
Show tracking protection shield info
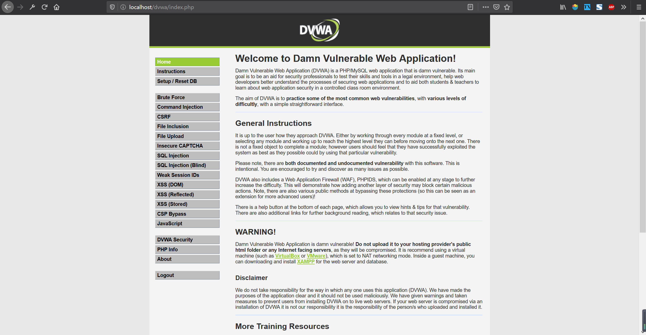click(x=112, y=7)
